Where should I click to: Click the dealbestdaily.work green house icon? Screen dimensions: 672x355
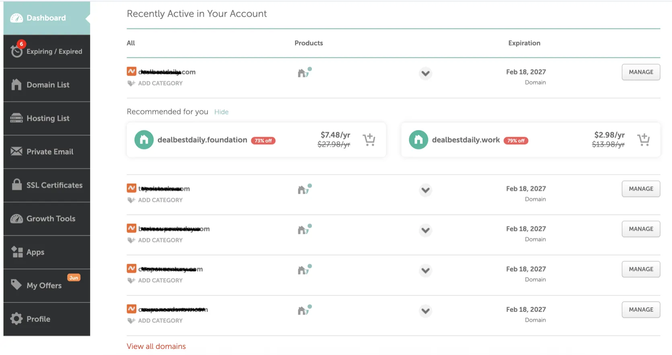(418, 140)
